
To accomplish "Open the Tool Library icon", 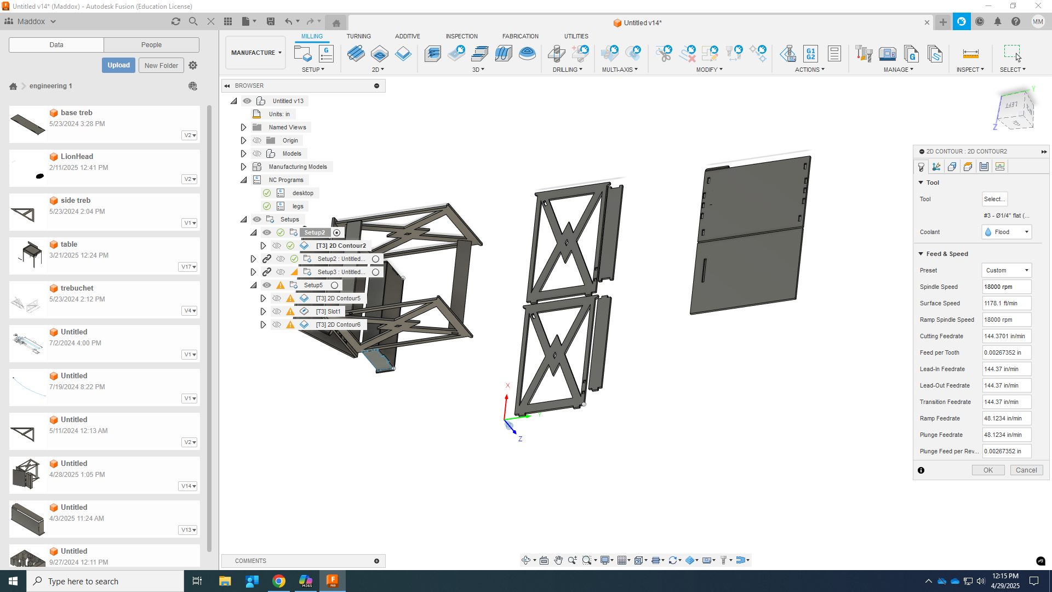I will coord(864,54).
